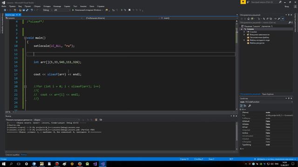298x167 pixels.
Task: Click the Open File folder icon
Action: point(20,10)
